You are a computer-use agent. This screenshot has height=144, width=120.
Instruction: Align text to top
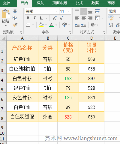tap(77, 10)
